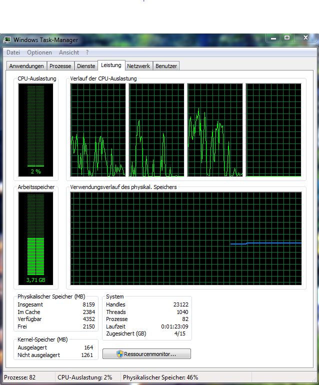
Task: Open the Datei menu
Action: (x=13, y=52)
